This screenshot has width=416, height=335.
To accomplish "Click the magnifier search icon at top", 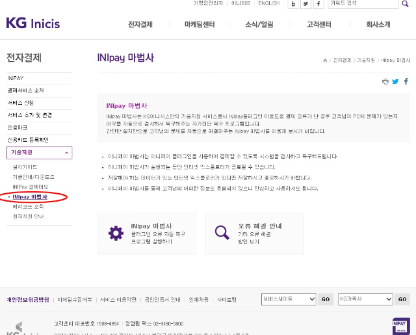I will pos(405,4).
